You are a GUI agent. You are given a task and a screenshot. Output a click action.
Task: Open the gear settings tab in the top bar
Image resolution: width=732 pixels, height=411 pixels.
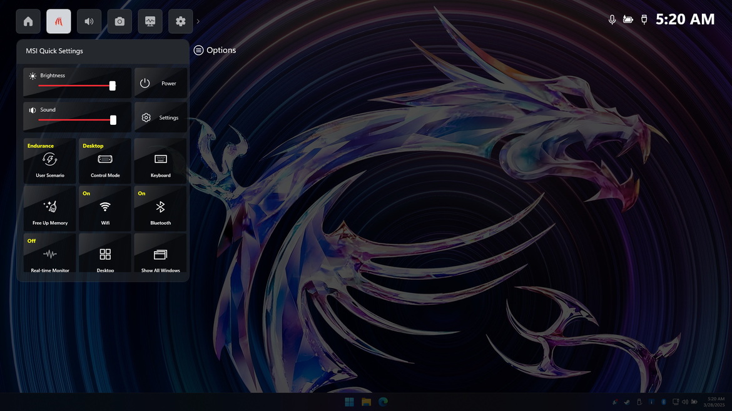[x=181, y=21]
